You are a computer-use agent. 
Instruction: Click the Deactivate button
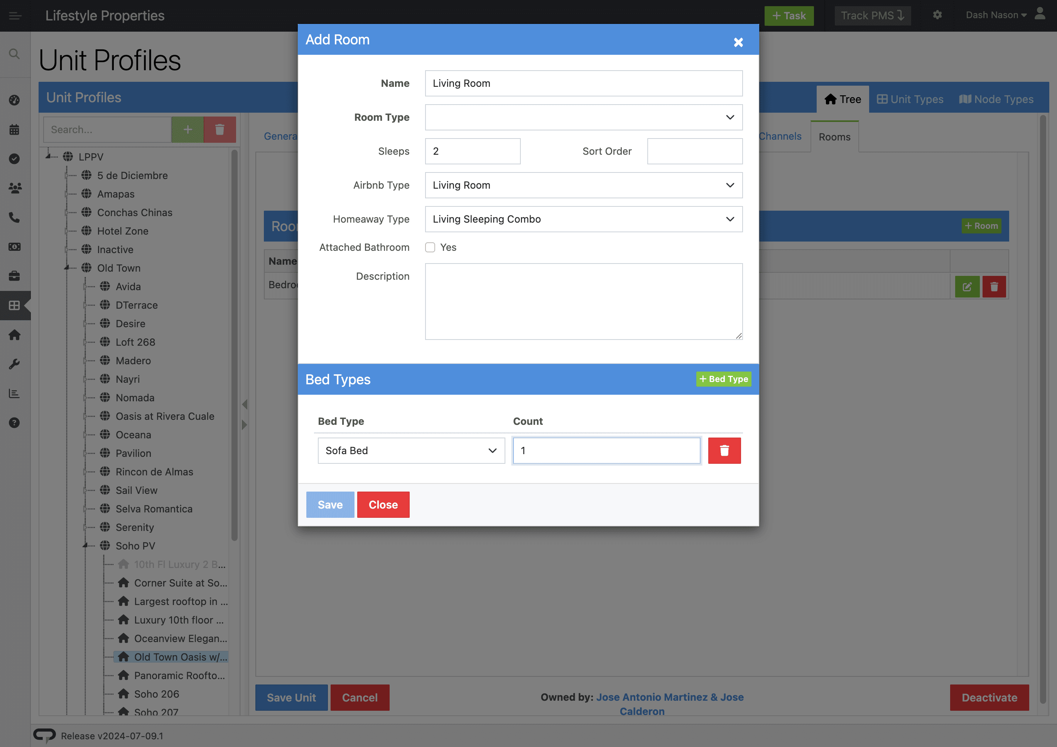(x=989, y=697)
